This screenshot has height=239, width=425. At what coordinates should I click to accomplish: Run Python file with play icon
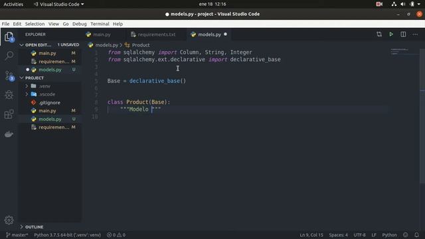pos(391,35)
